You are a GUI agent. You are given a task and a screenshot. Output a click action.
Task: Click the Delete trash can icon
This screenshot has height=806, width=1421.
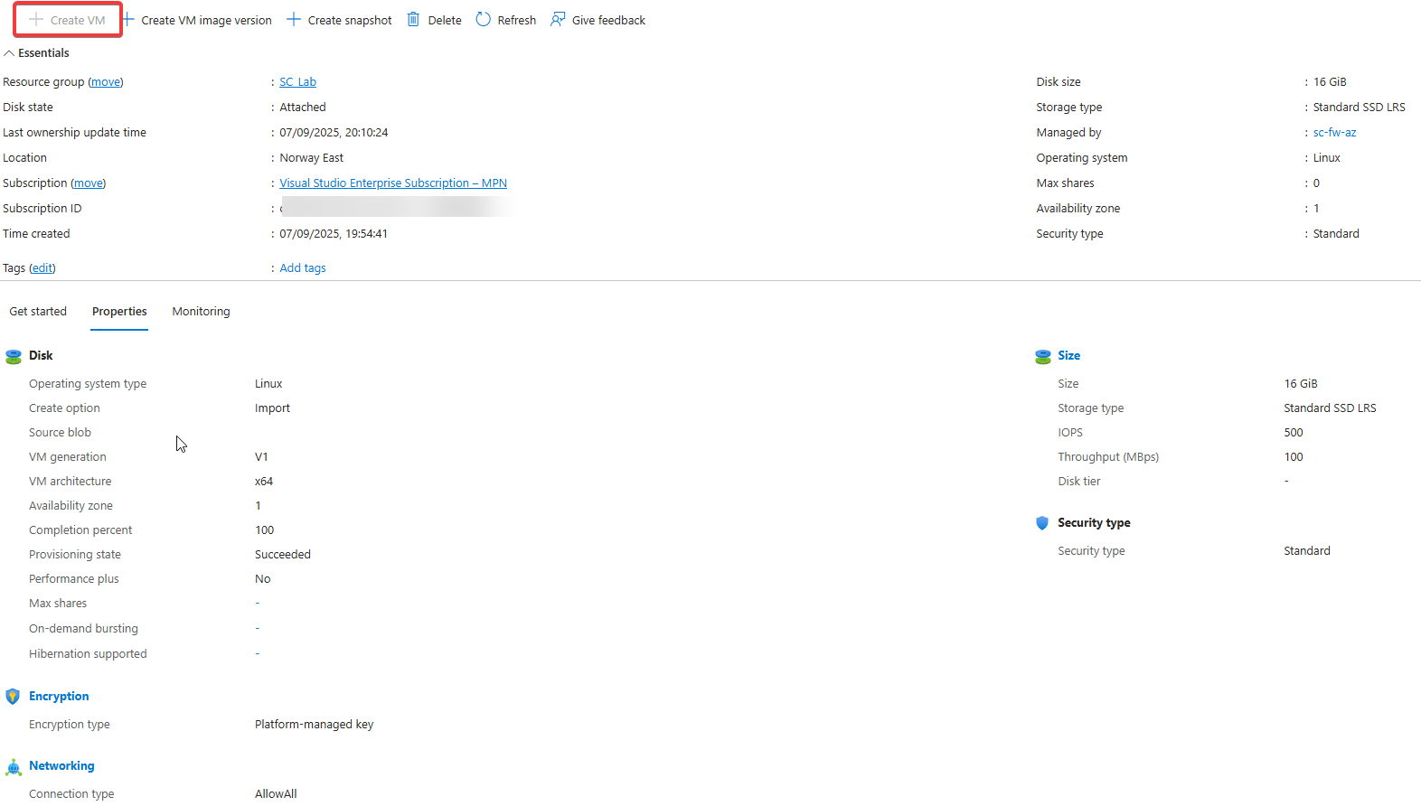pyautogui.click(x=413, y=20)
